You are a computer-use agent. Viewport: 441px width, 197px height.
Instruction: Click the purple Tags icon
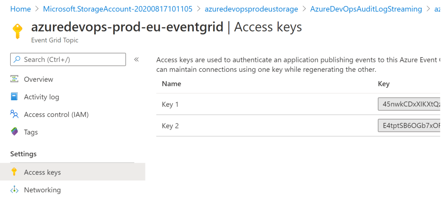[x=15, y=132]
